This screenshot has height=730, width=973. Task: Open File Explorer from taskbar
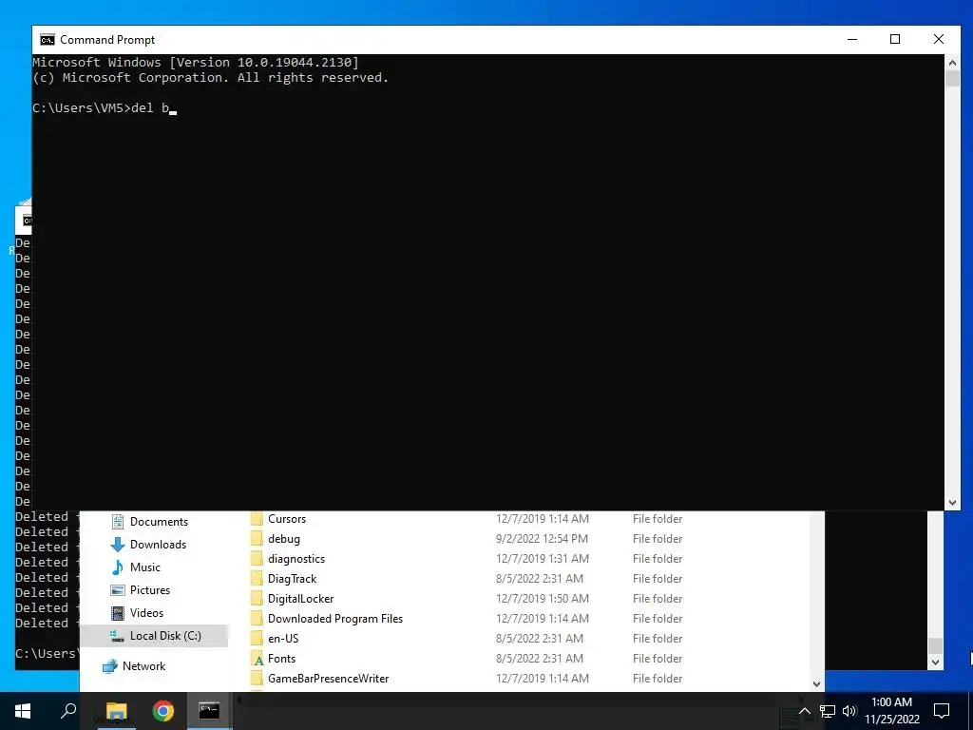[x=116, y=711]
